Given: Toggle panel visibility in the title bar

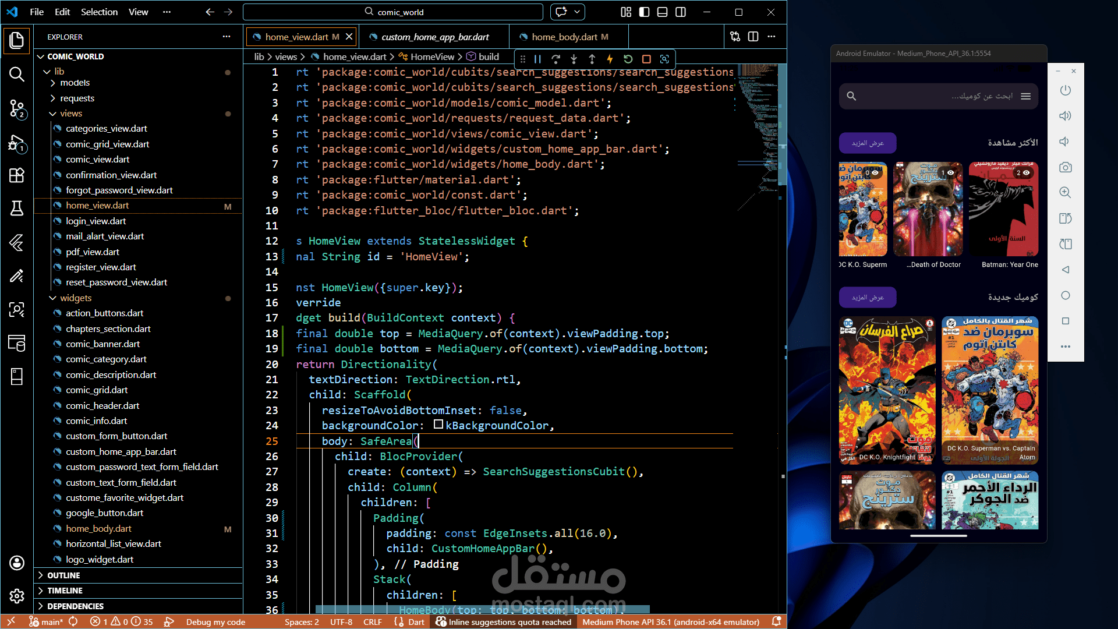Looking at the screenshot, I should 662,12.
